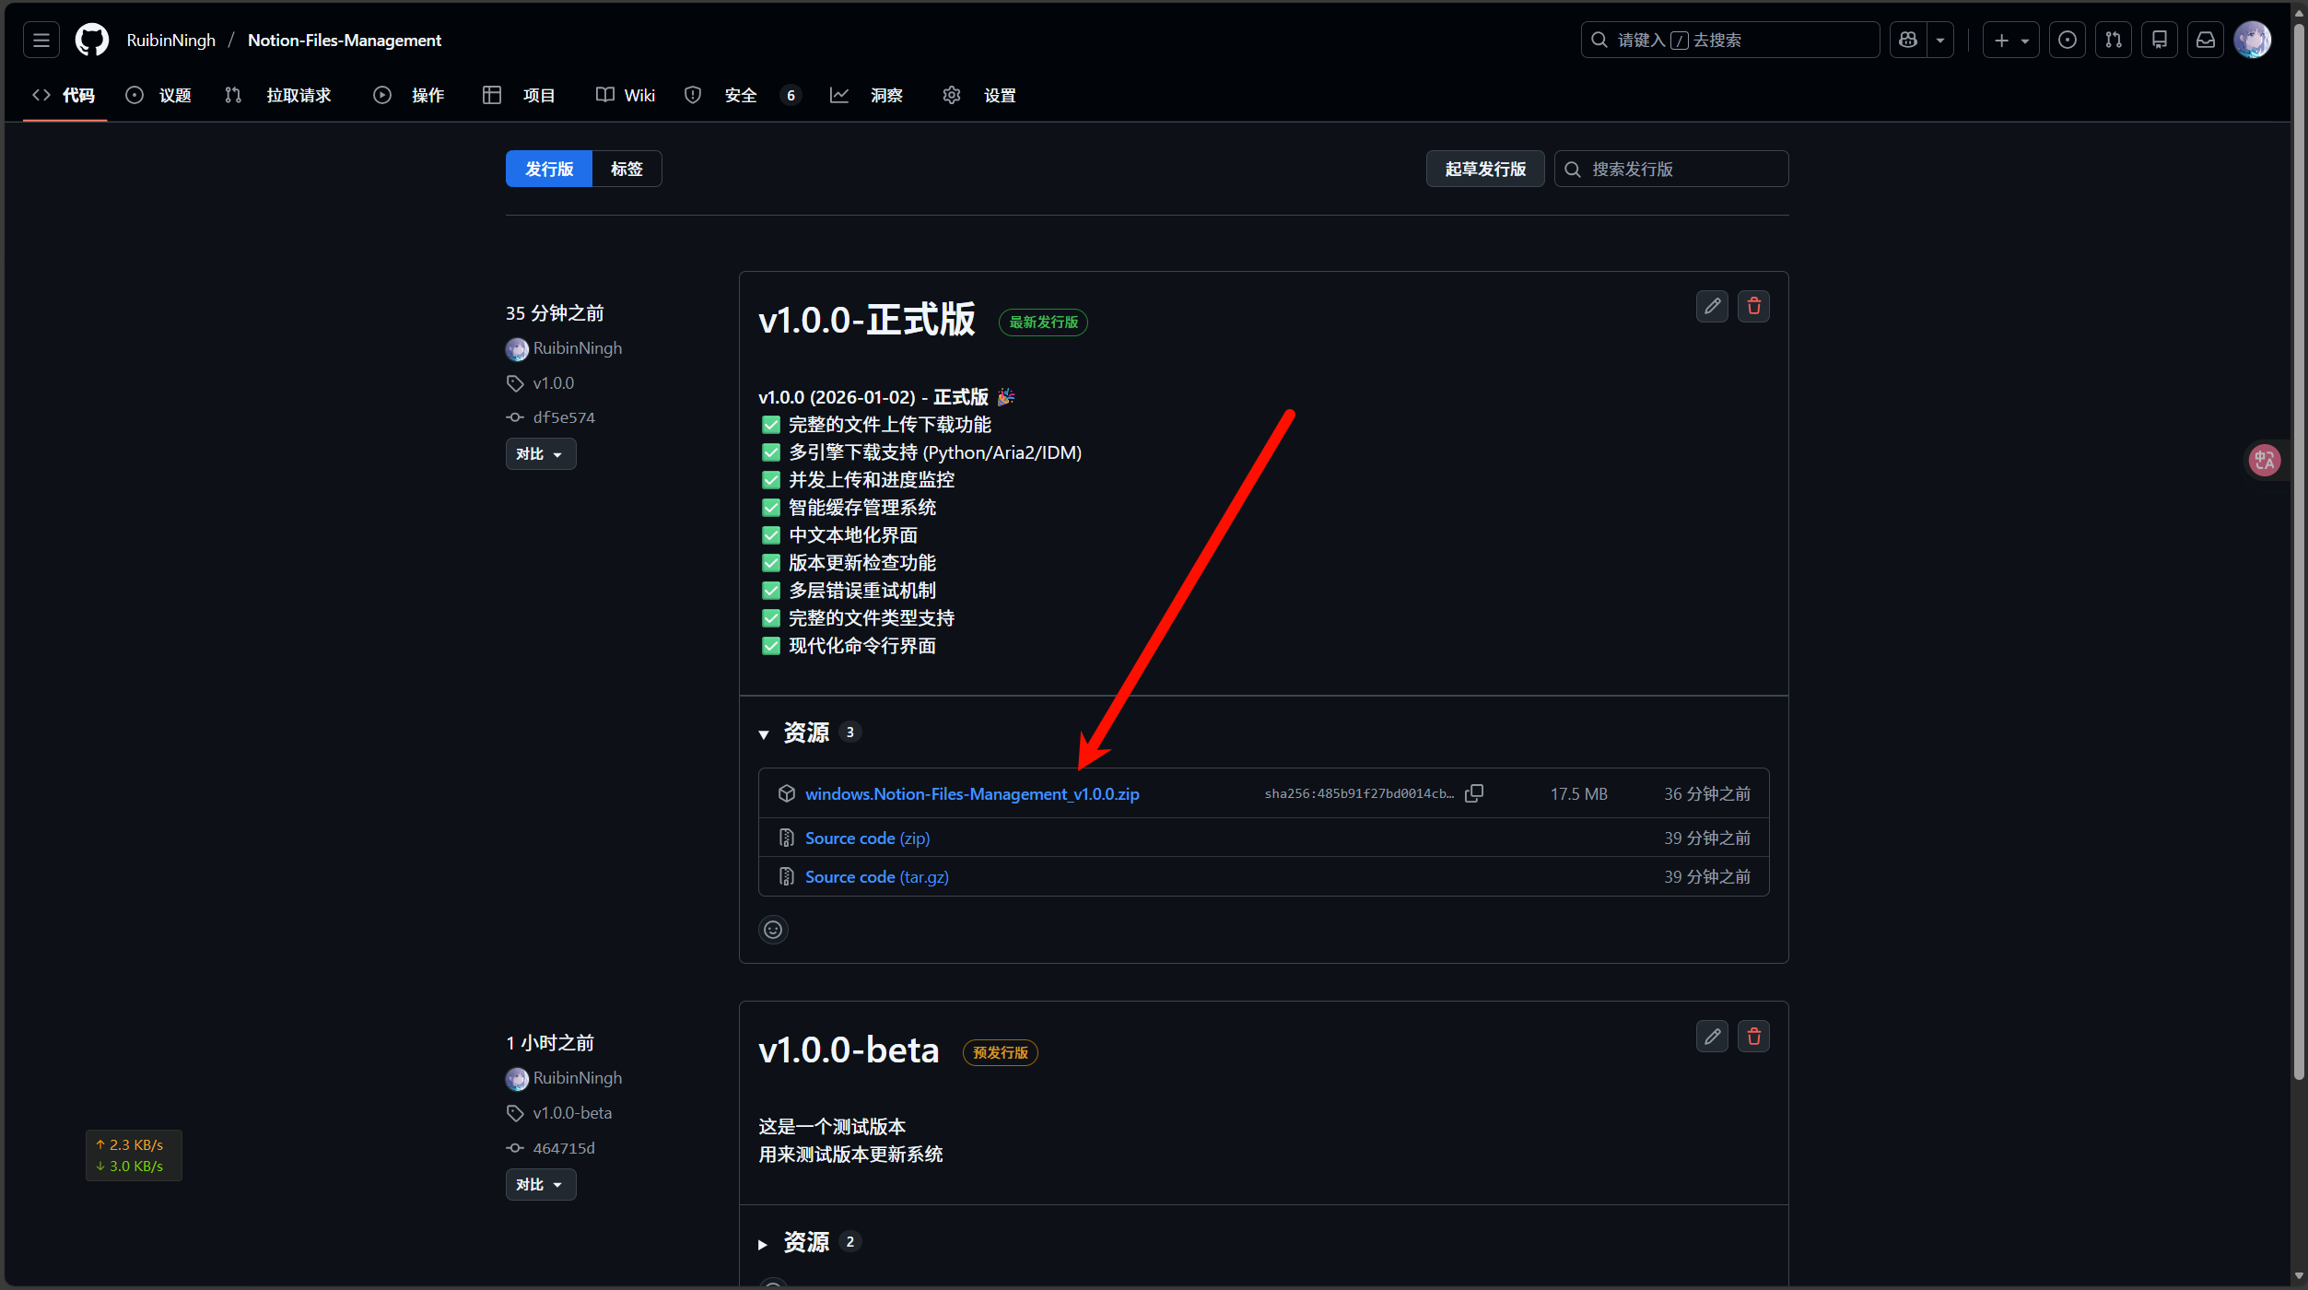Viewport: 2308px width, 1290px height.
Task: Edit the v1.0.0-正式版 release with pencil icon
Action: [x=1712, y=306]
